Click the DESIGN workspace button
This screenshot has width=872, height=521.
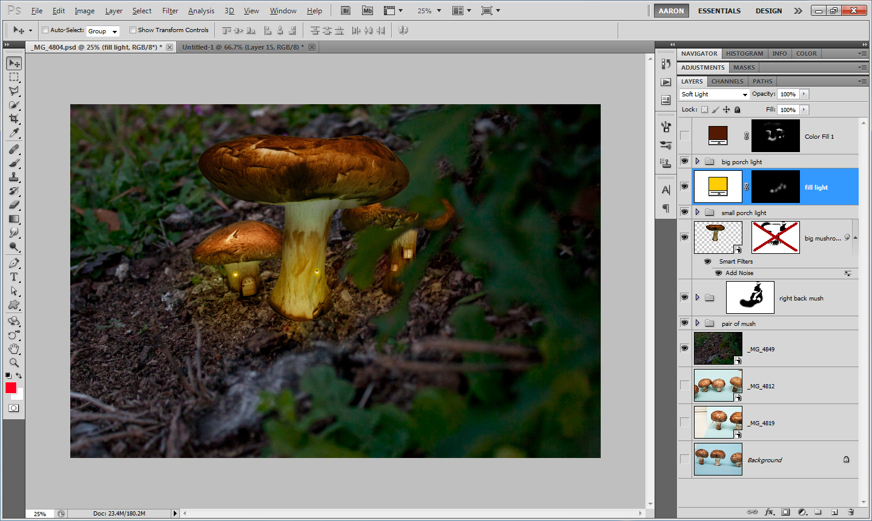(768, 11)
